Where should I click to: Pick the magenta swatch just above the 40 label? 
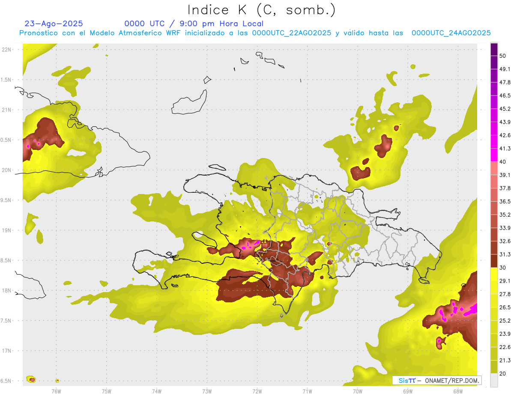pos(494,155)
